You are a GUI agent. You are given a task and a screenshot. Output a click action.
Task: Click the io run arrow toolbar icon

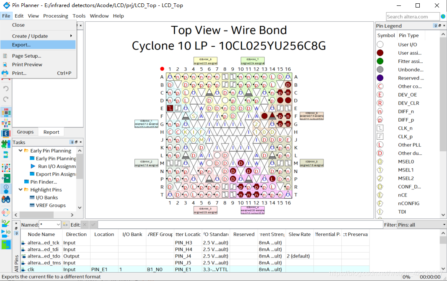pos(6,233)
